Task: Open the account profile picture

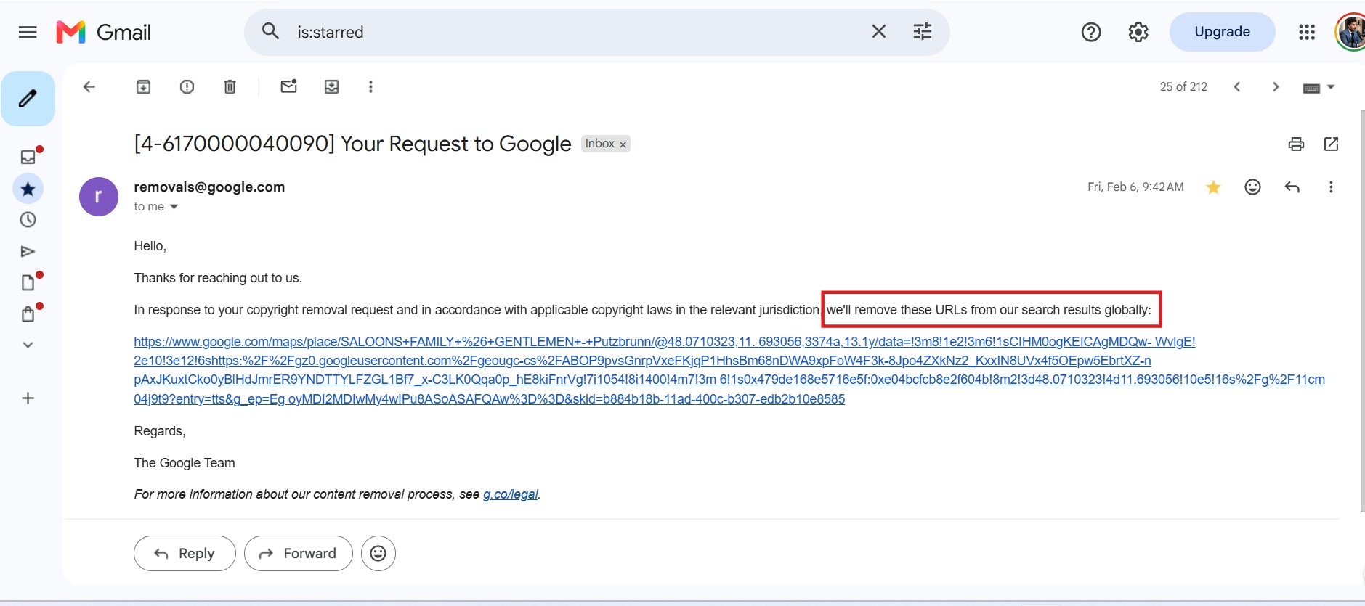Action: tap(1350, 33)
